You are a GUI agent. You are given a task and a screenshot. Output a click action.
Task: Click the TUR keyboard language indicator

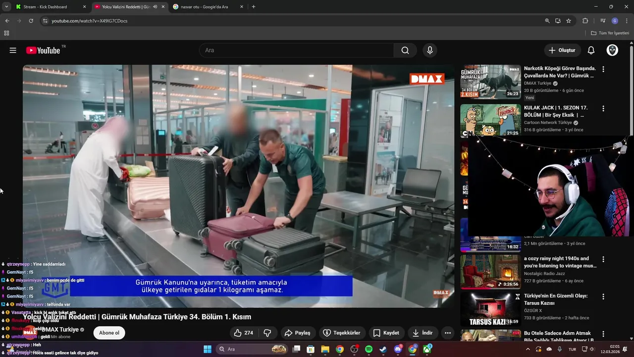(x=572, y=349)
